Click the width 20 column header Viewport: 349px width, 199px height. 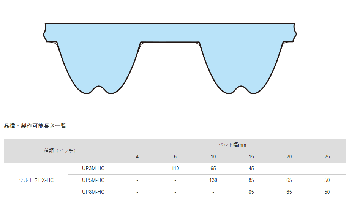tap(289, 157)
